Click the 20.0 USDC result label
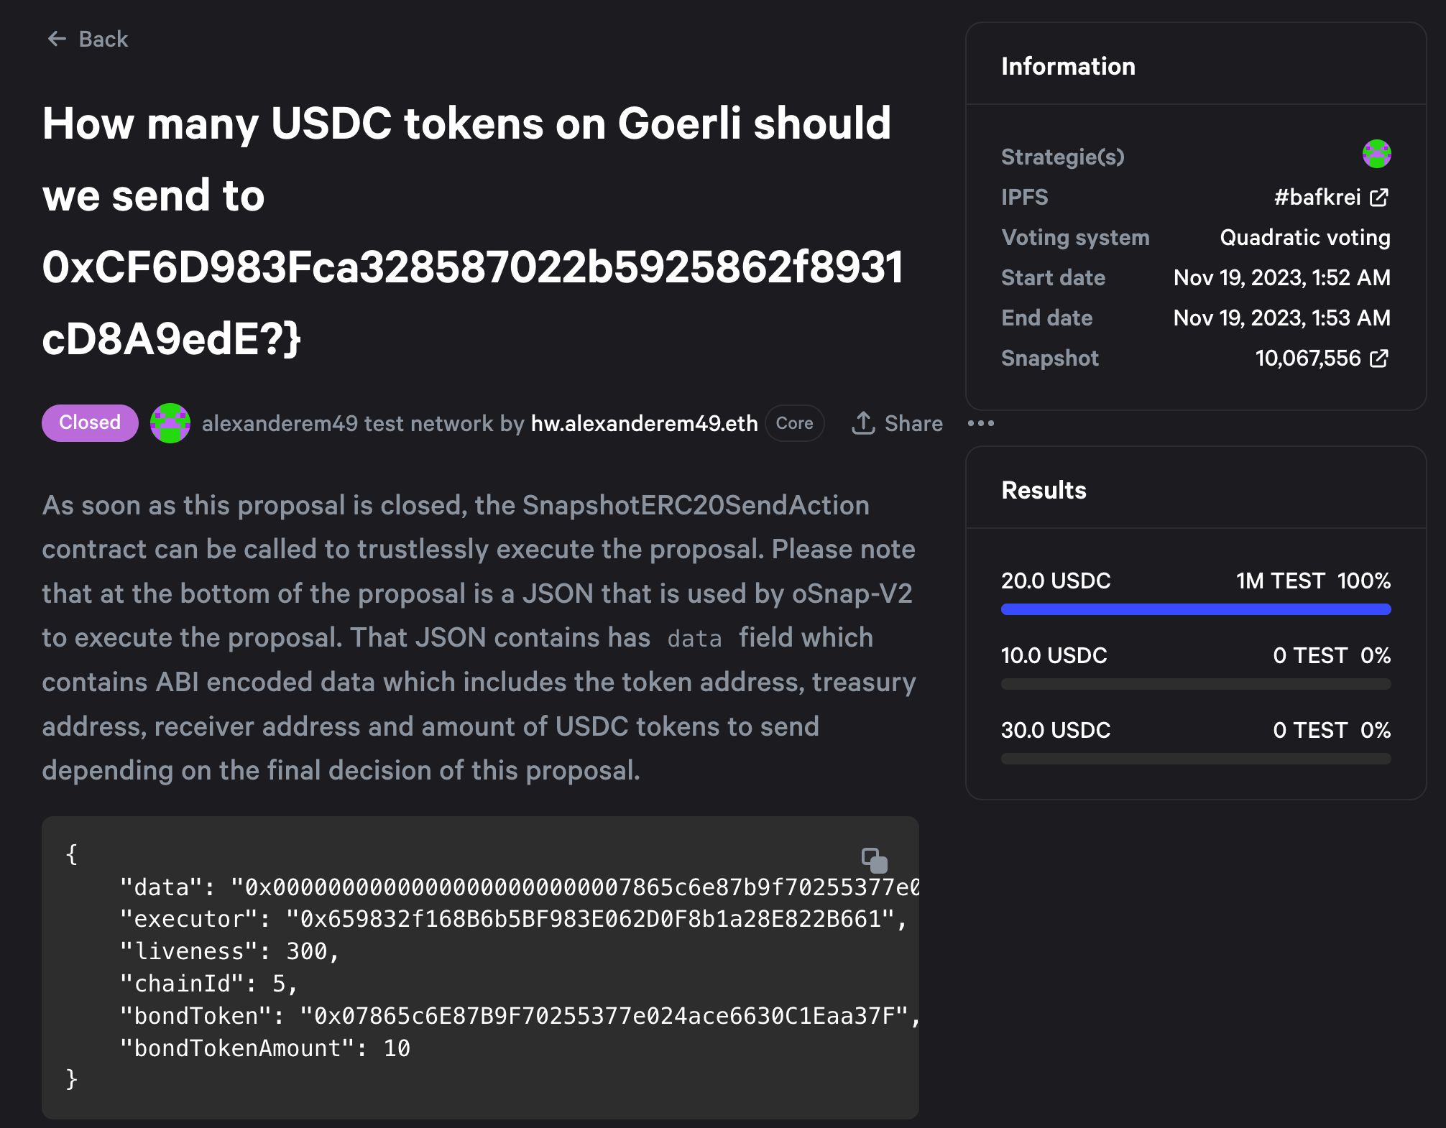This screenshot has width=1446, height=1128. (x=1056, y=581)
